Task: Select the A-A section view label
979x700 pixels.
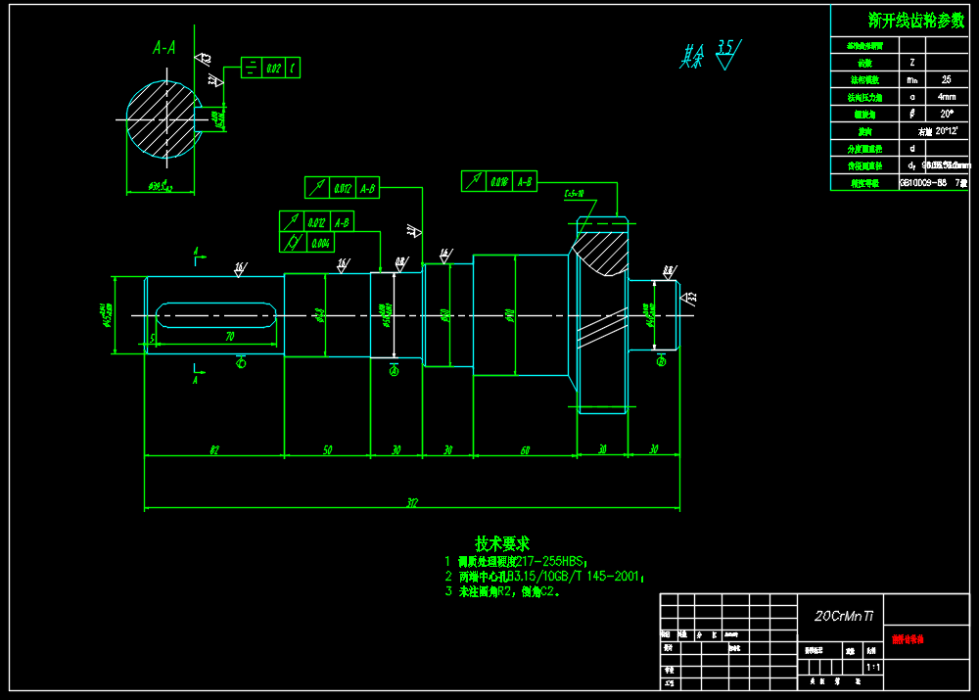Action: pyautogui.click(x=164, y=48)
